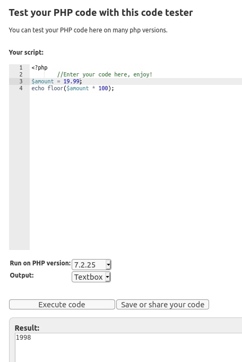The height and width of the screenshot is (362, 242).
Task: Click the Execute code button
Action: click(x=62, y=305)
